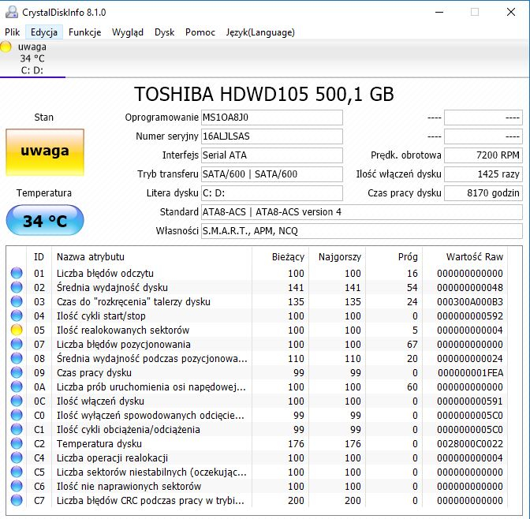
Task: Click the blue status icon for attribute 07
Action: pos(17,344)
